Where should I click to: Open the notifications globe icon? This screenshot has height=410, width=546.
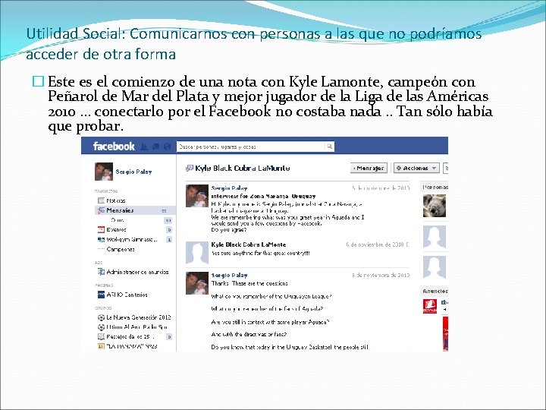coord(167,147)
